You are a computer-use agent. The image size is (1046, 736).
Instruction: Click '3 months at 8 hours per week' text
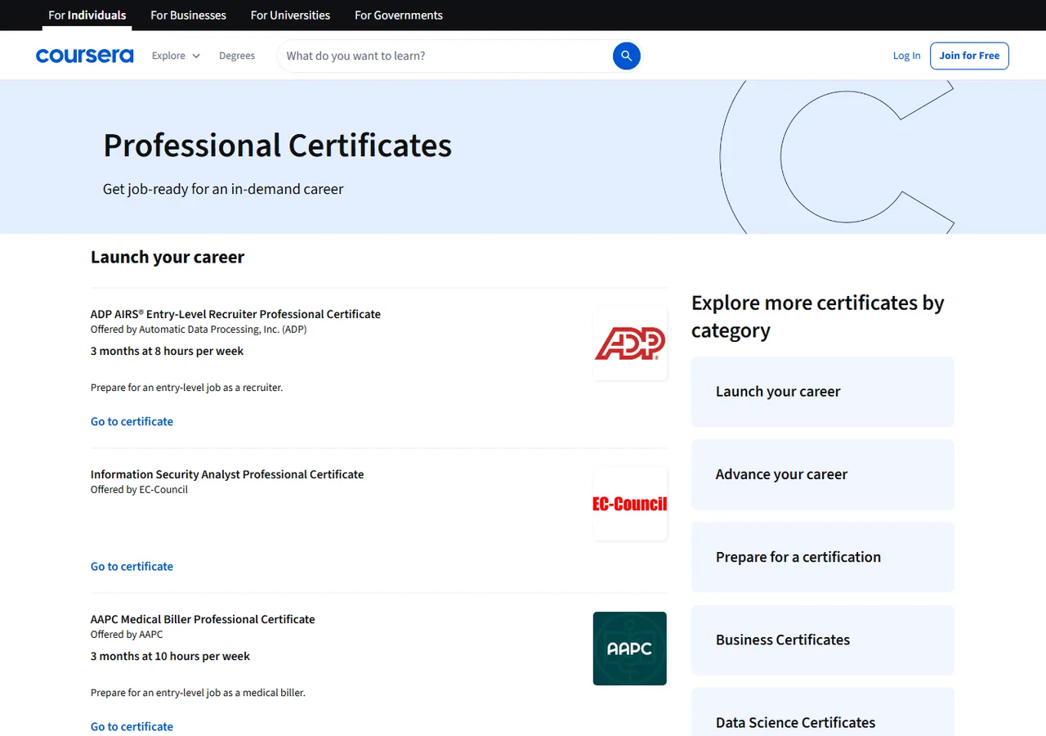[167, 351]
